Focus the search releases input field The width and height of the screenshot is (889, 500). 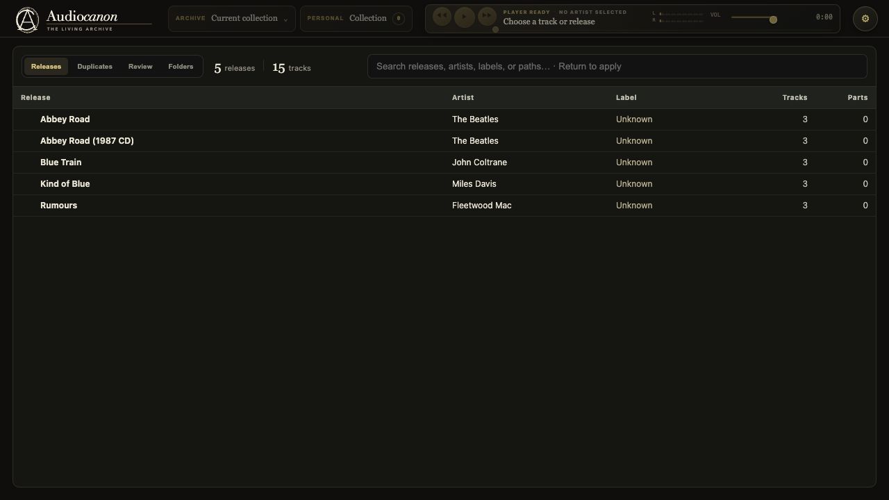coord(617,67)
